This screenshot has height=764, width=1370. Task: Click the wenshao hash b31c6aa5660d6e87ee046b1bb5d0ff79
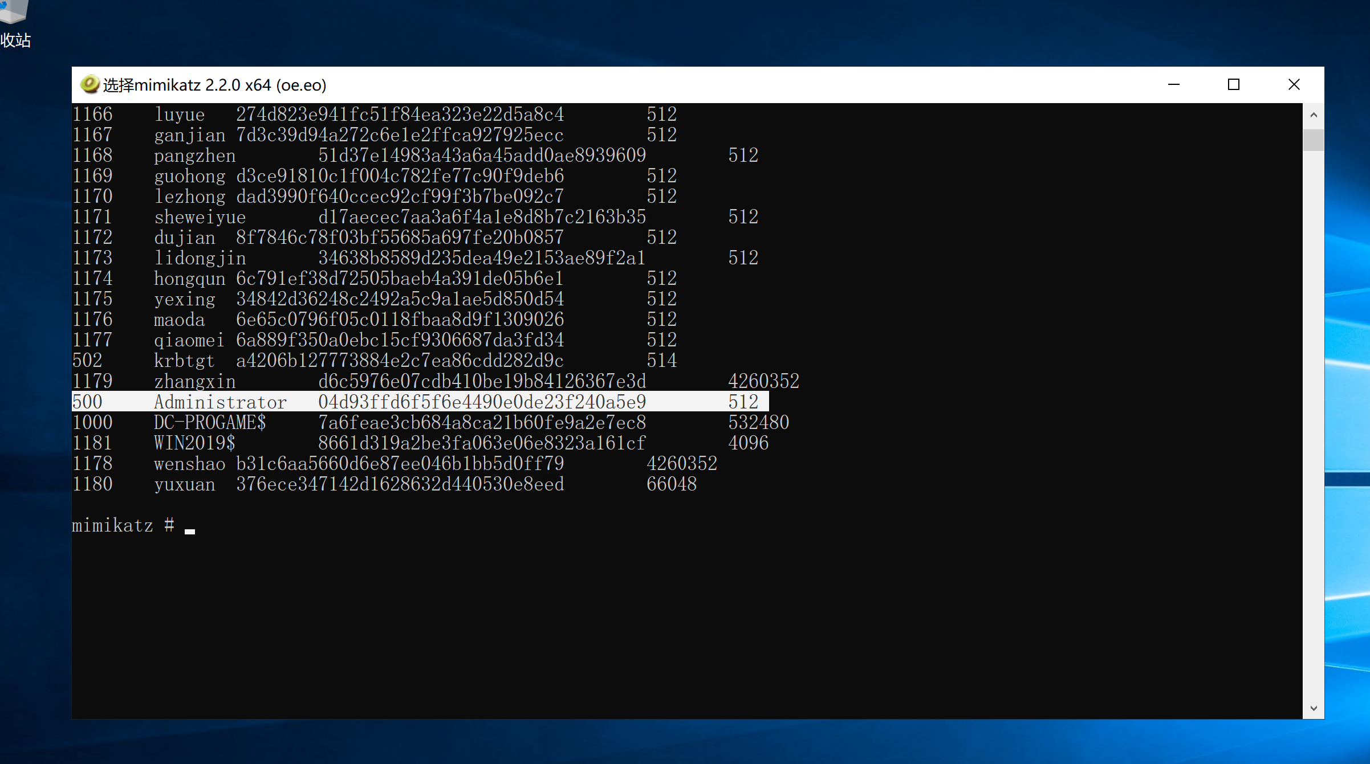tap(400, 464)
